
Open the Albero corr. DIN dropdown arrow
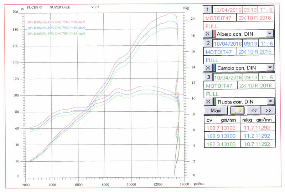click(x=270, y=34)
